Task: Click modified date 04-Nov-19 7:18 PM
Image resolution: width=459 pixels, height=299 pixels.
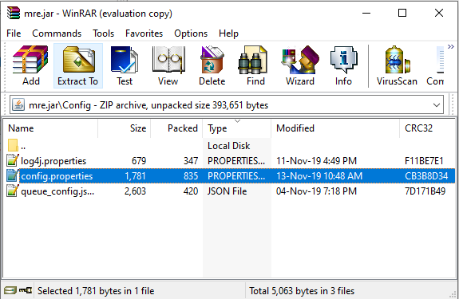Action: (x=316, y=191)
